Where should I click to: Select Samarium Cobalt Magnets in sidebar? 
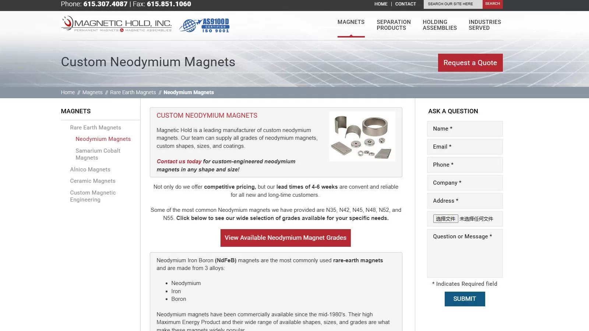[x=98, y=154]
